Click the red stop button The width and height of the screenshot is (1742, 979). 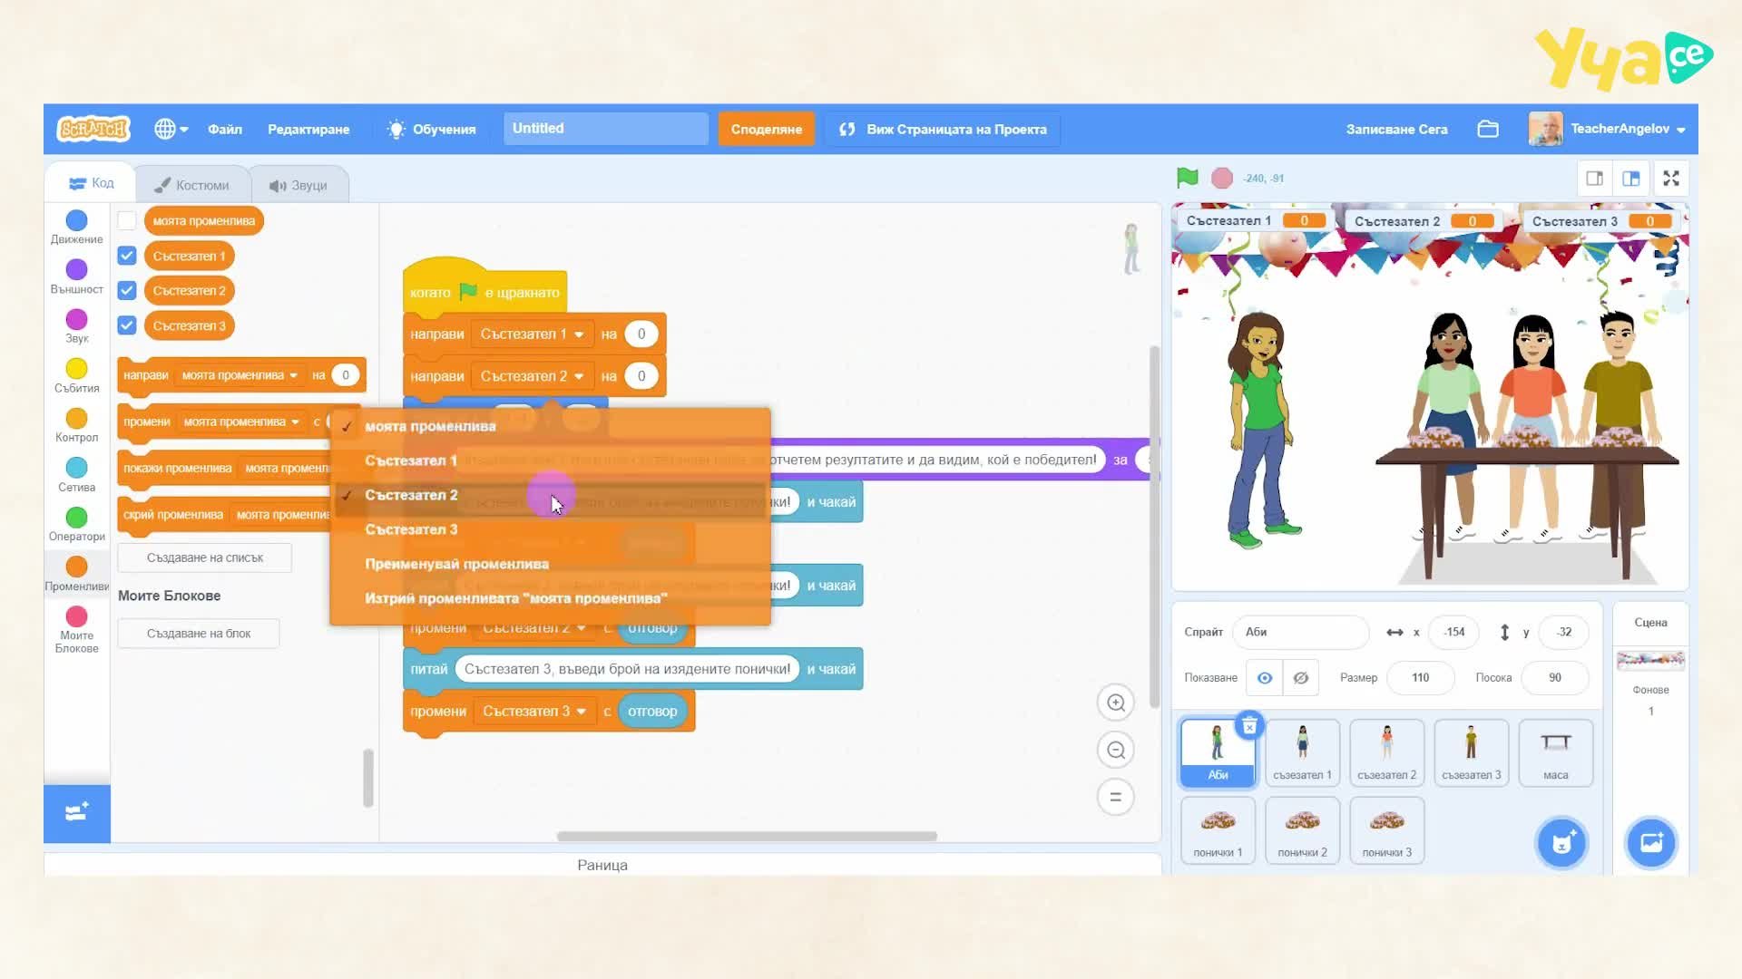1222,178
